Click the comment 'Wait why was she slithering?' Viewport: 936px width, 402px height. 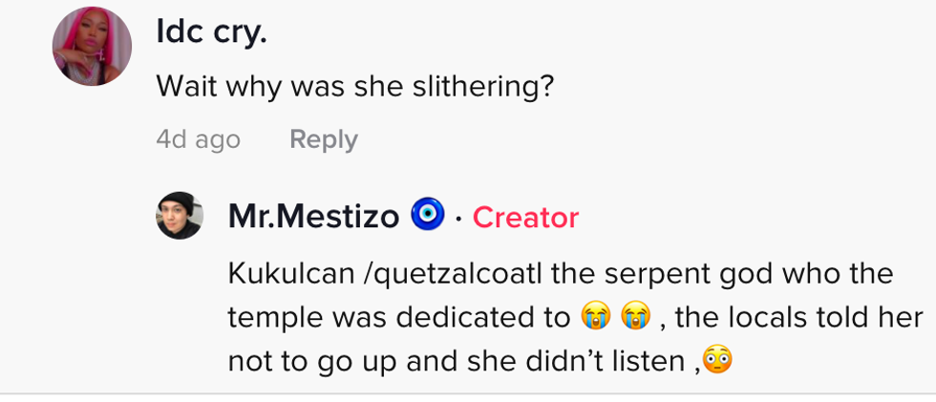tap(354, 87)
